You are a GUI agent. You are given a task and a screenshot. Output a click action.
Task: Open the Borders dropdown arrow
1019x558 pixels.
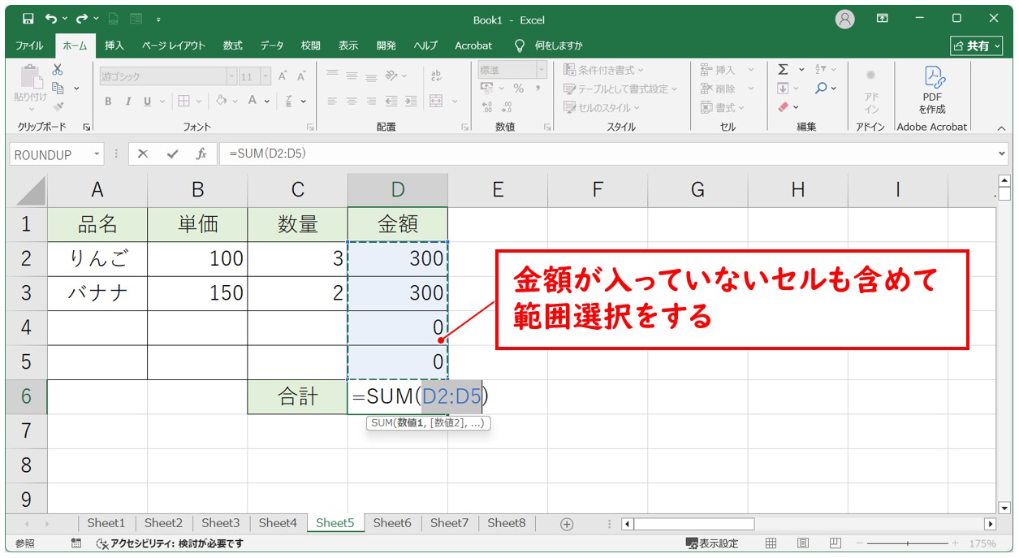point(201,102)
